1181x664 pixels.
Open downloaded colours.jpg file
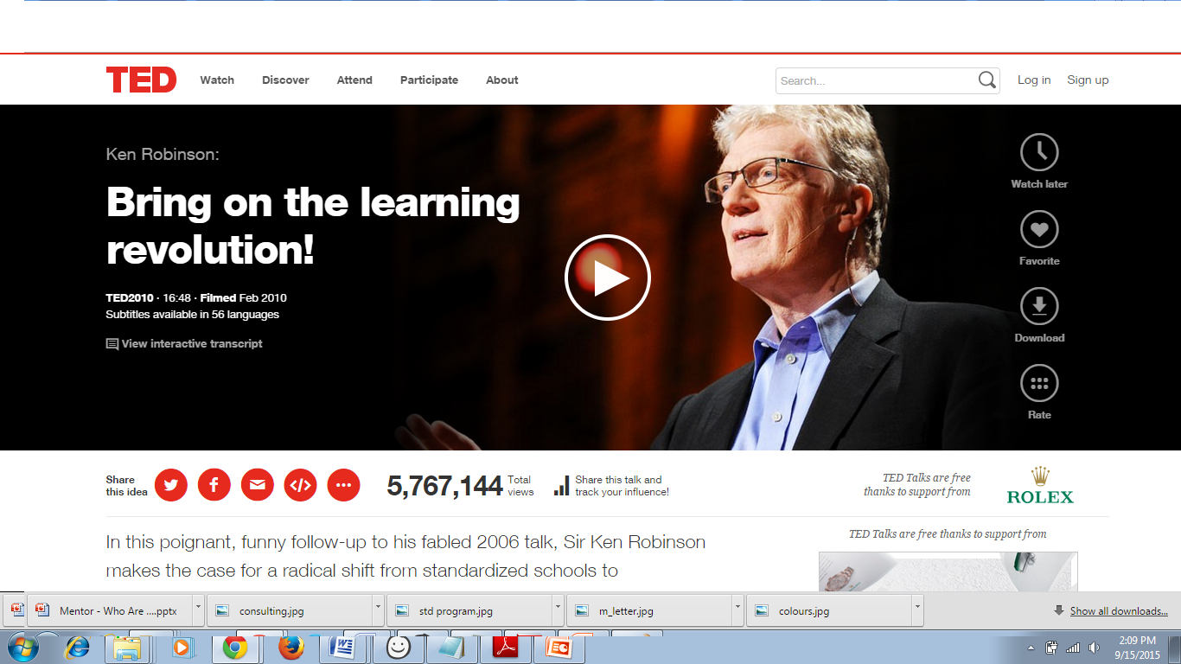(829, 610)
